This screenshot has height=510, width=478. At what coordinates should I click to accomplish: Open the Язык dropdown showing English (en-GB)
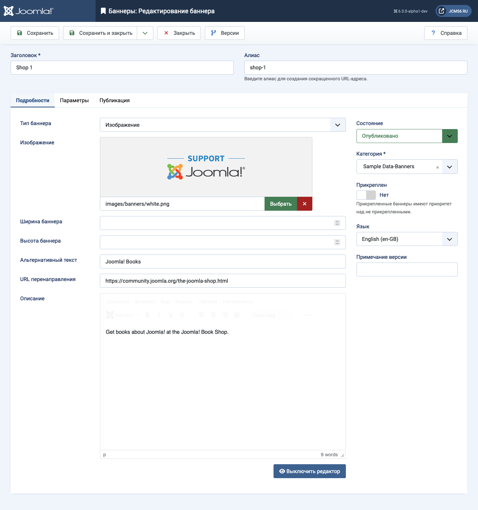[x=407, y=239]
